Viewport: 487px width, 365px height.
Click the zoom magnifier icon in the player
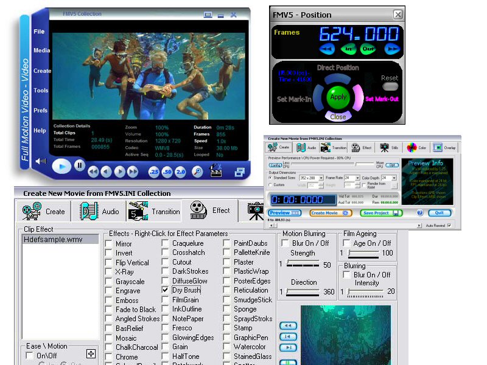coord(196,172)
